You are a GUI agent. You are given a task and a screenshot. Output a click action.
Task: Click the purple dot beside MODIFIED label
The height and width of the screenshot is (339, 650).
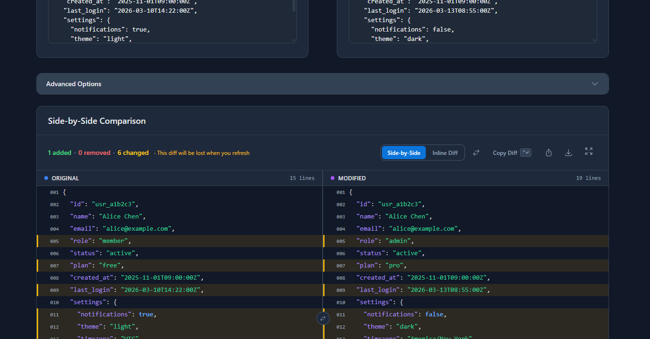(334, 178)
